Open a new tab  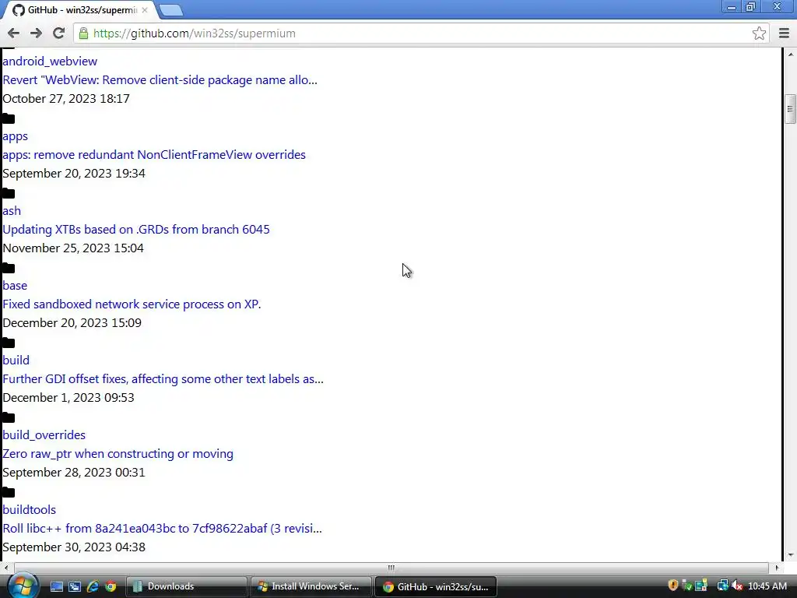click(170, 10)
